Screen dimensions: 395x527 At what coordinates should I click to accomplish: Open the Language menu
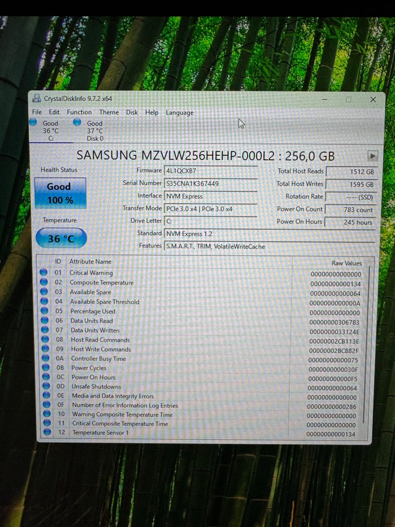(179, 113)
